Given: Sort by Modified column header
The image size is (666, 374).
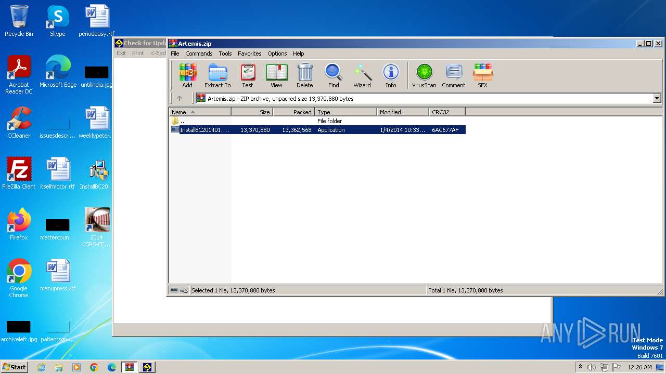Looking at the screenshot, I should coord(403,112).
